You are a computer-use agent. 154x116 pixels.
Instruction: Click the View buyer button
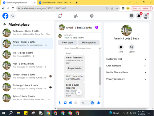(x=68, y=43)
